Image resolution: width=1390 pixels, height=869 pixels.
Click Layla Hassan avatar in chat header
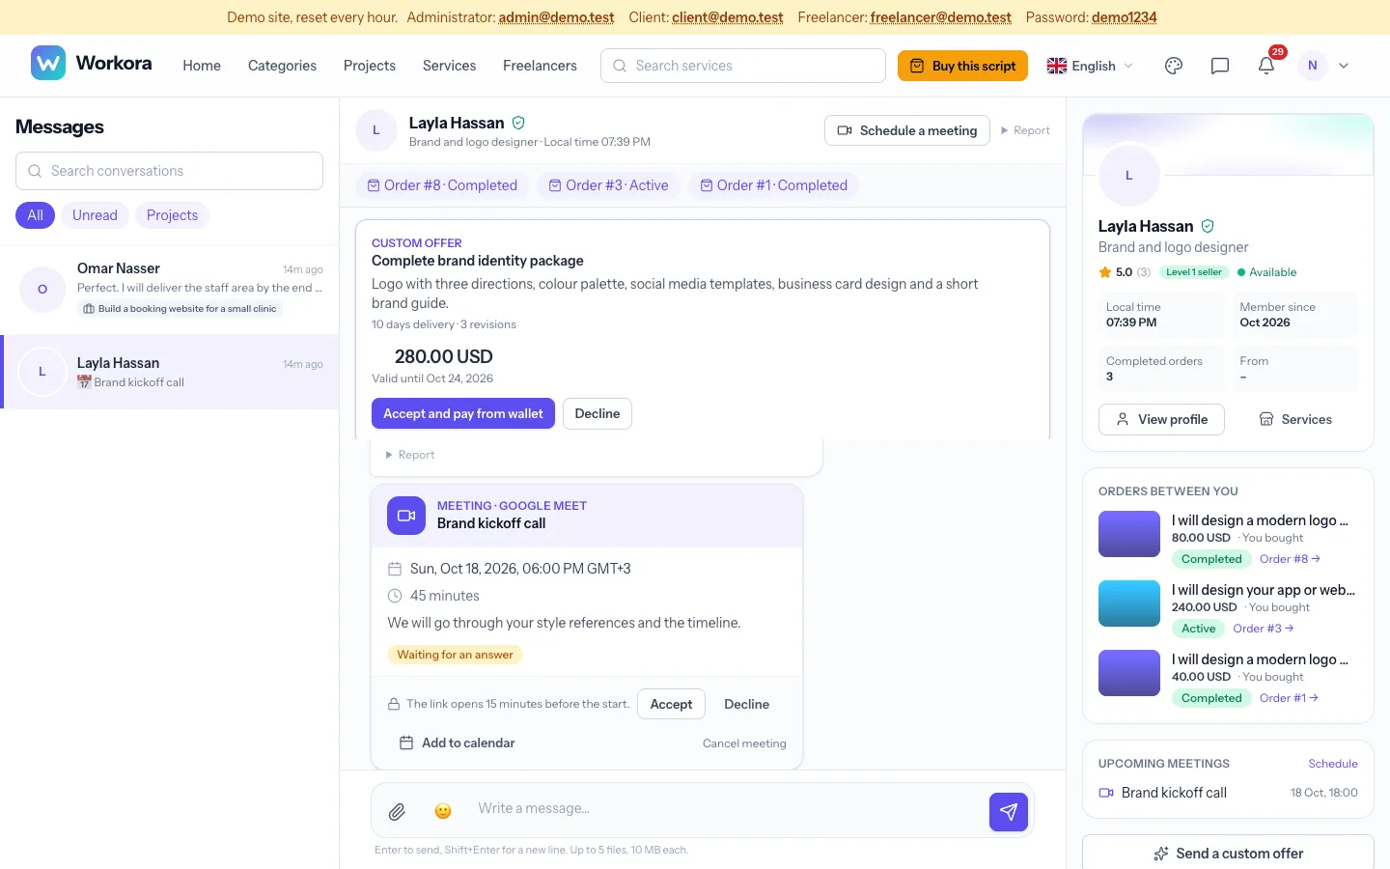376,130
